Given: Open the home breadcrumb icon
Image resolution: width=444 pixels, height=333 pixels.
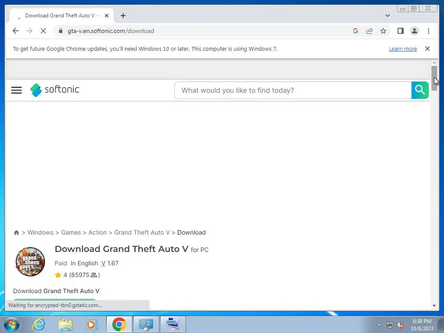Looking at the screenshot, I should click(16, 232).
